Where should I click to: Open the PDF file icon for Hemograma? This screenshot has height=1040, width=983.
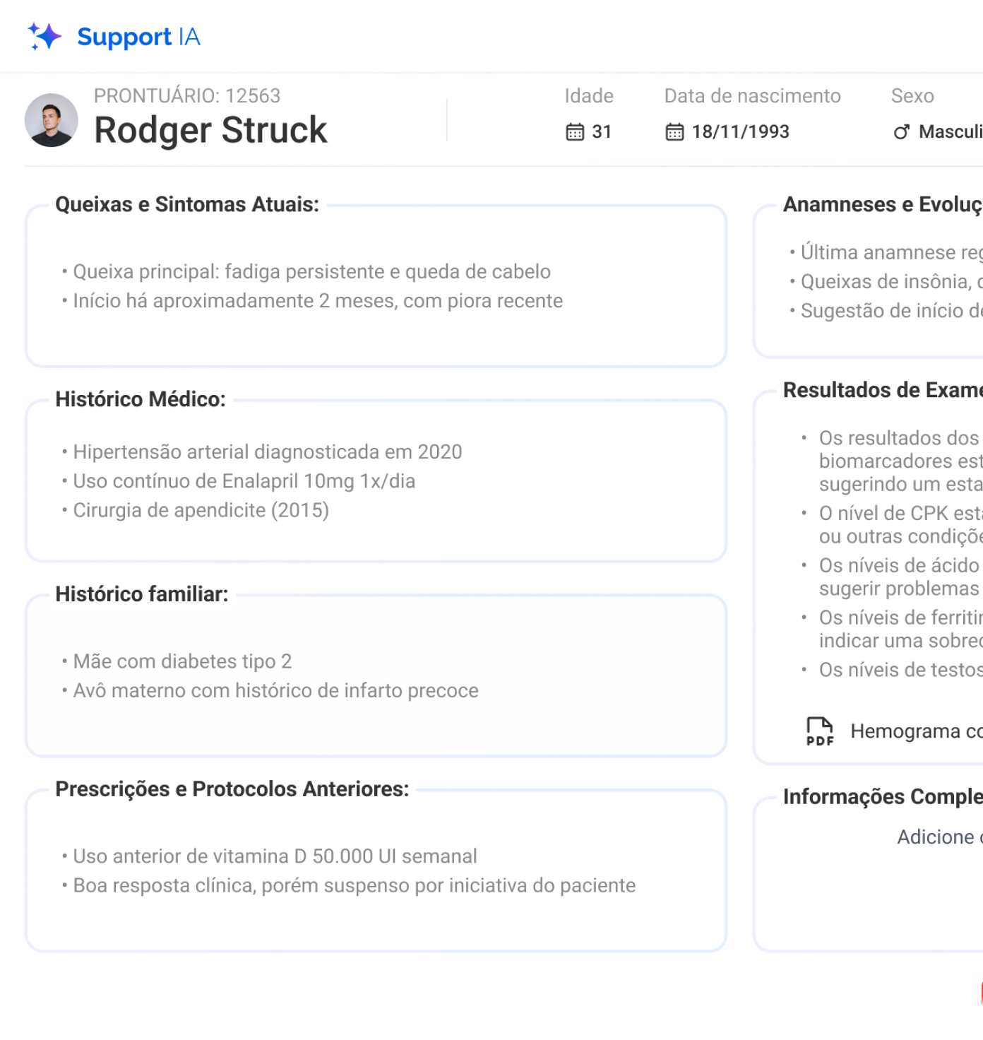pyautogui.click(x=820, y=731)
